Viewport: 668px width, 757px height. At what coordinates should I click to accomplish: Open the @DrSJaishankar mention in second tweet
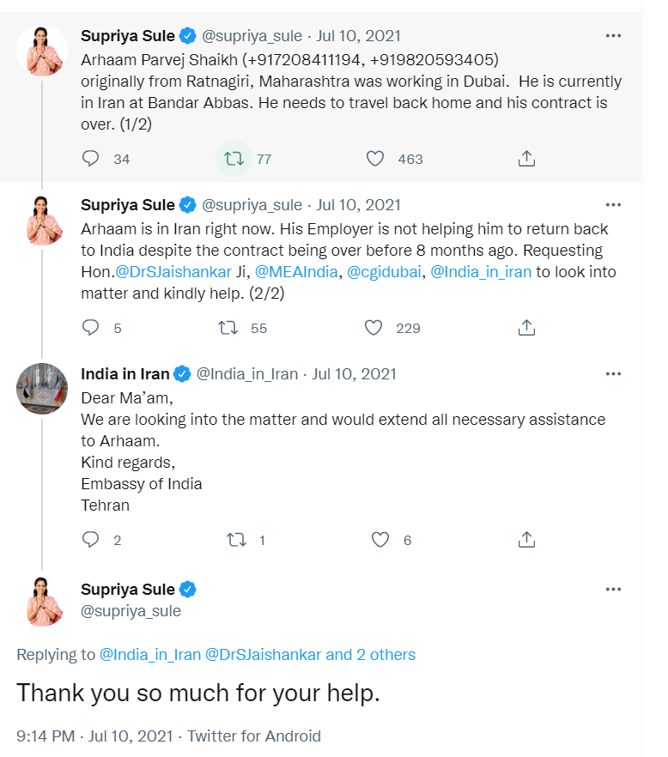(x=173, y=272)
